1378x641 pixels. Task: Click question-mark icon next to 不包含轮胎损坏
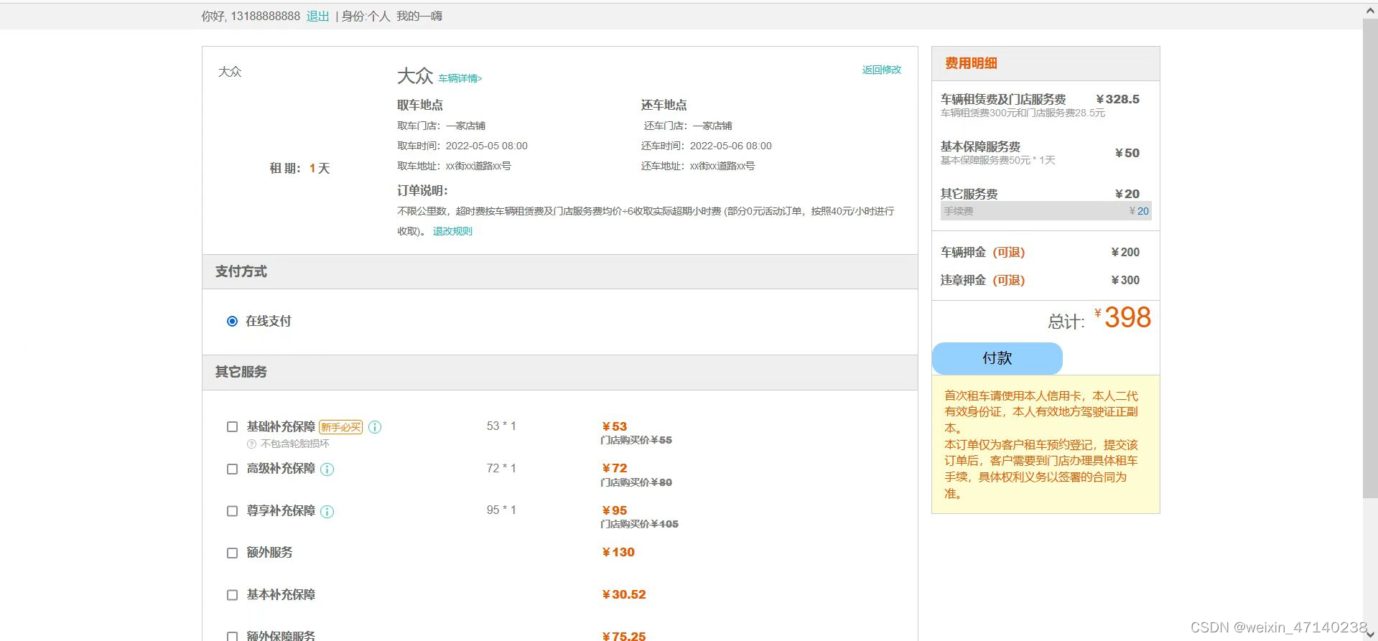(x=251, y=444)
